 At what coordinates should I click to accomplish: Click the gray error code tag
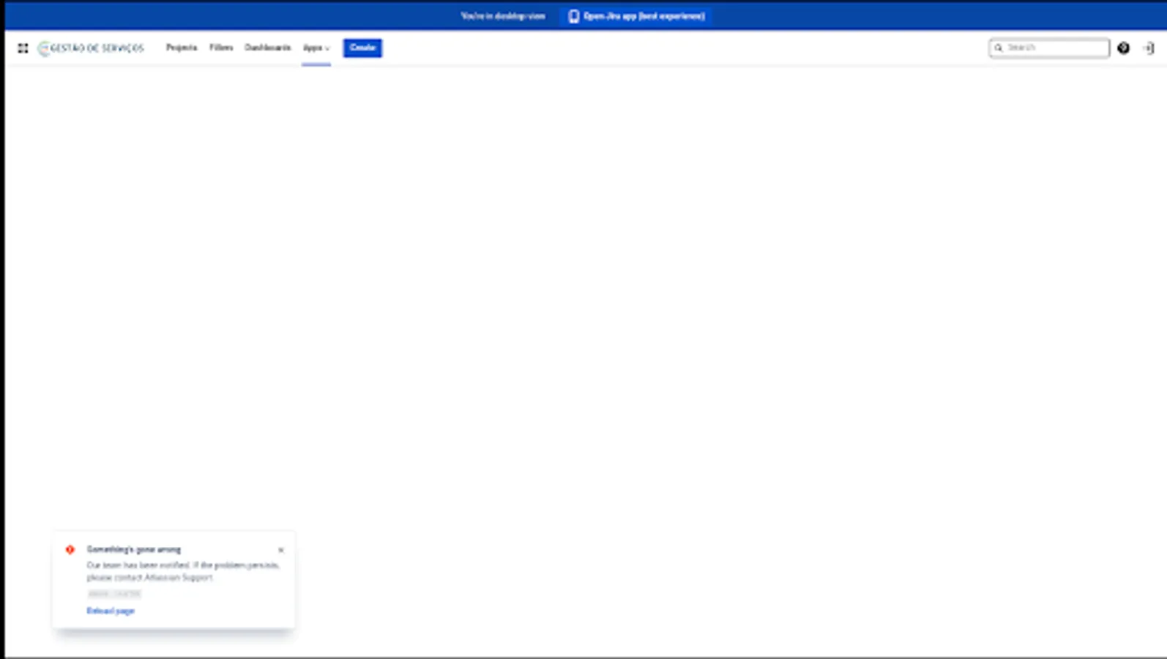114,594
